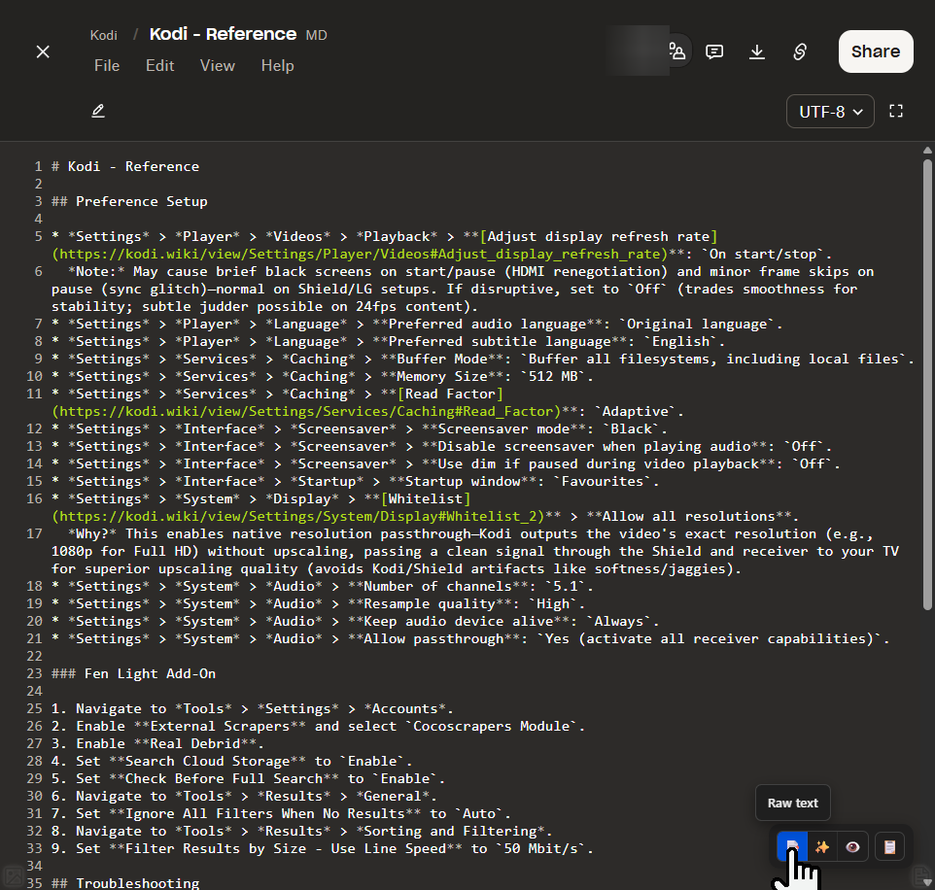Click line number 1 in the gutter
935x890 pixels.
coord(38,166)
